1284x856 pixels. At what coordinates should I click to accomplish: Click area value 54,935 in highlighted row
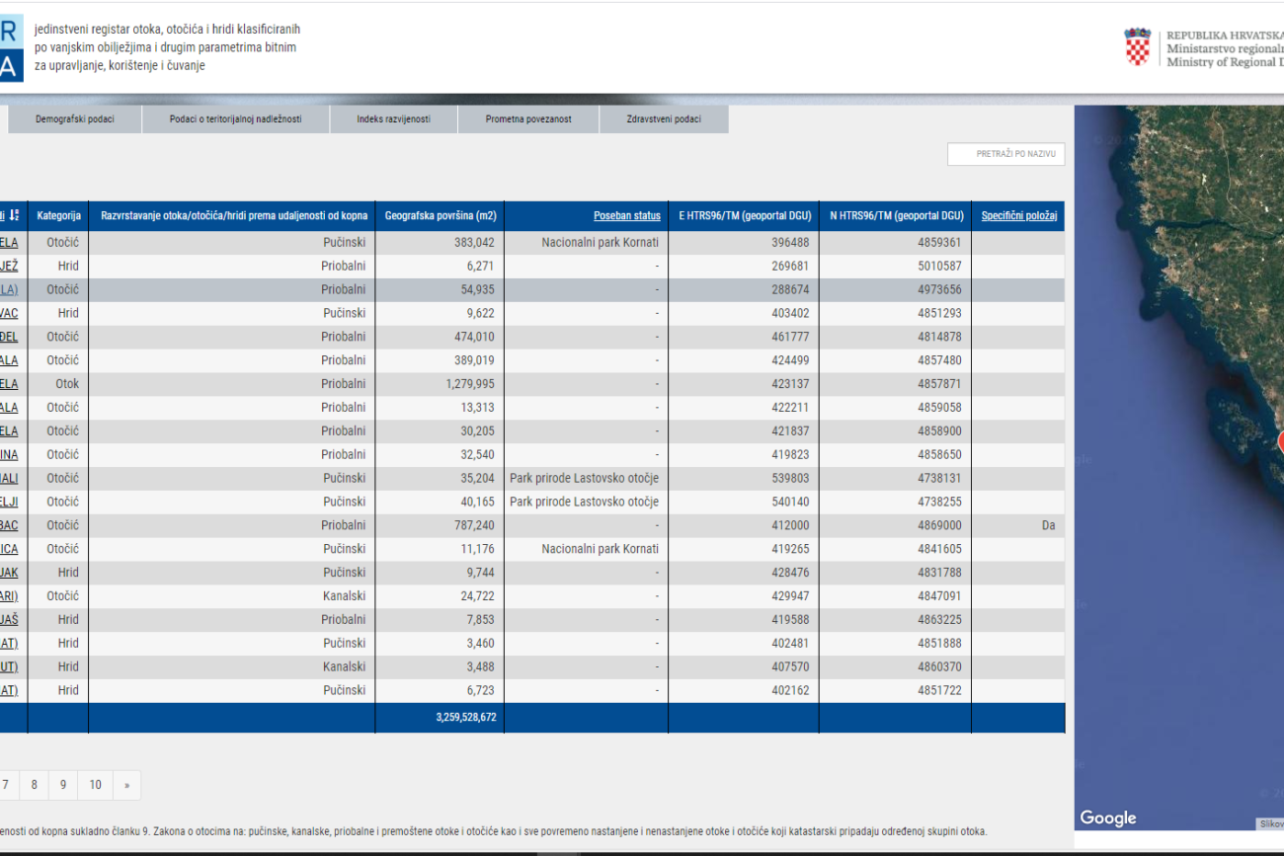(x=478, y=289)
